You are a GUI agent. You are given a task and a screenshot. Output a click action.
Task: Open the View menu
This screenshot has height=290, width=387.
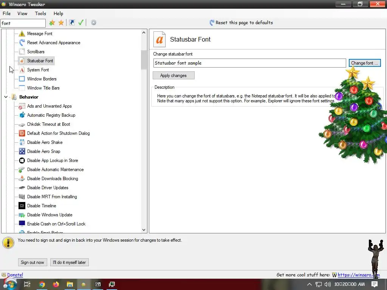point(22,14)
